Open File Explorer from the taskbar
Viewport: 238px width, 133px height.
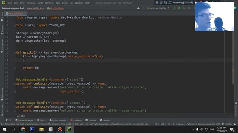pyautogui.click(x=41, y=129)
